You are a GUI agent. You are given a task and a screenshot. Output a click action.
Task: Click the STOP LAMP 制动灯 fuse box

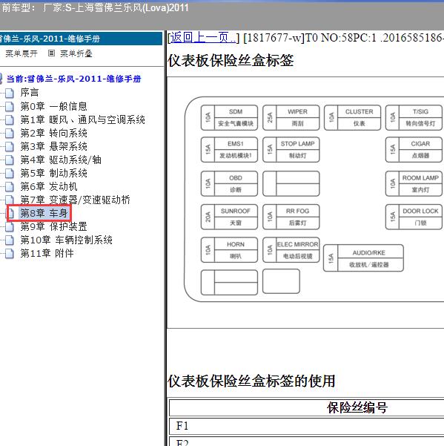291,150
